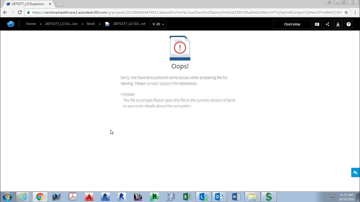Close the 2875377_LCI Expansion tab

point(50,4)
